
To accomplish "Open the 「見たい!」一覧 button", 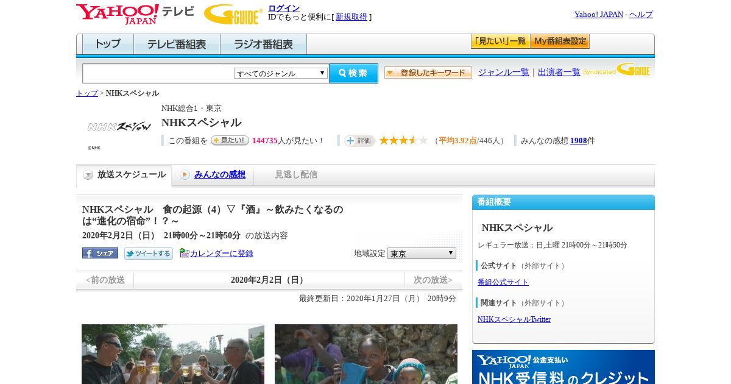I will tap(500, 41).
